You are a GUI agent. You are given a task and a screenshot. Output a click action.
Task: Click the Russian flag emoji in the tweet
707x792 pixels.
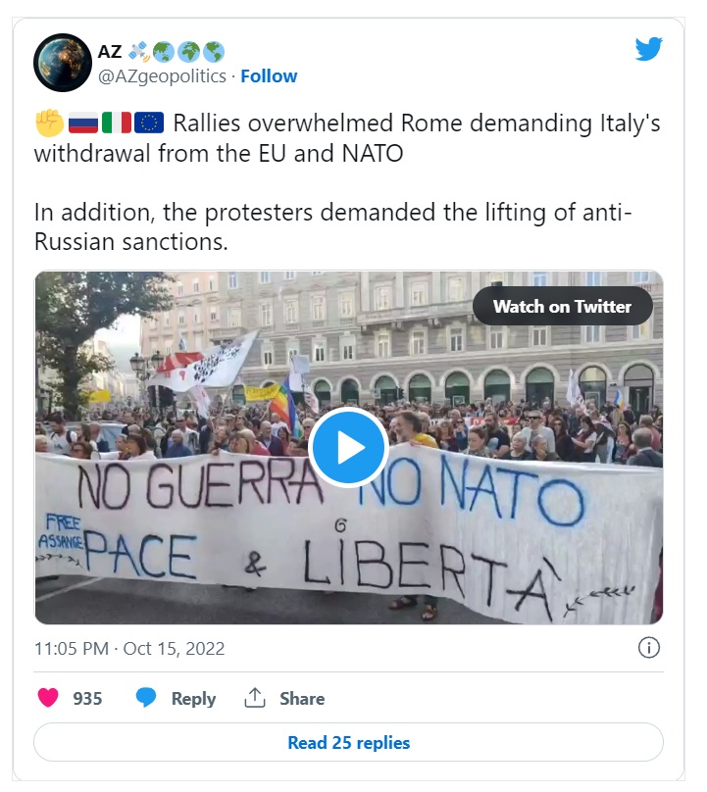coord(82,124)
